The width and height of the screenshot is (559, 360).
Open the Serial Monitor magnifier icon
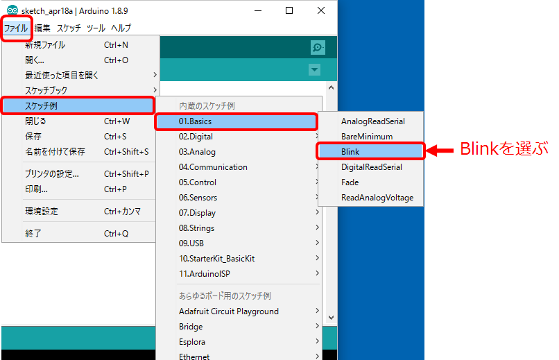[318, 47]
